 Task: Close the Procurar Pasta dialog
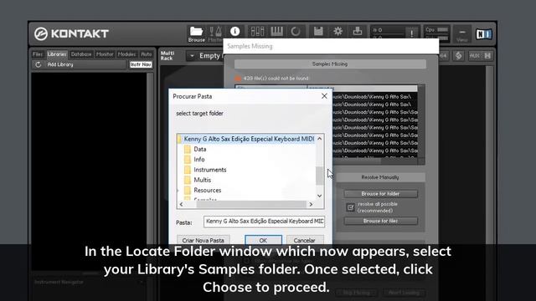pyautogui.click(x=324, y=96)
